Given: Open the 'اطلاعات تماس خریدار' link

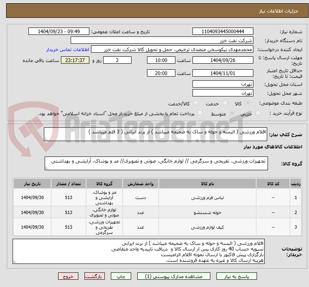Looking at the screenshot, I should (67, 49).
